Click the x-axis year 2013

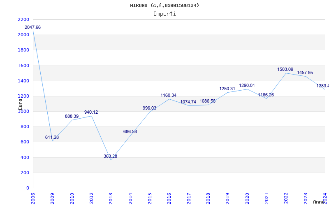point(111,199)
